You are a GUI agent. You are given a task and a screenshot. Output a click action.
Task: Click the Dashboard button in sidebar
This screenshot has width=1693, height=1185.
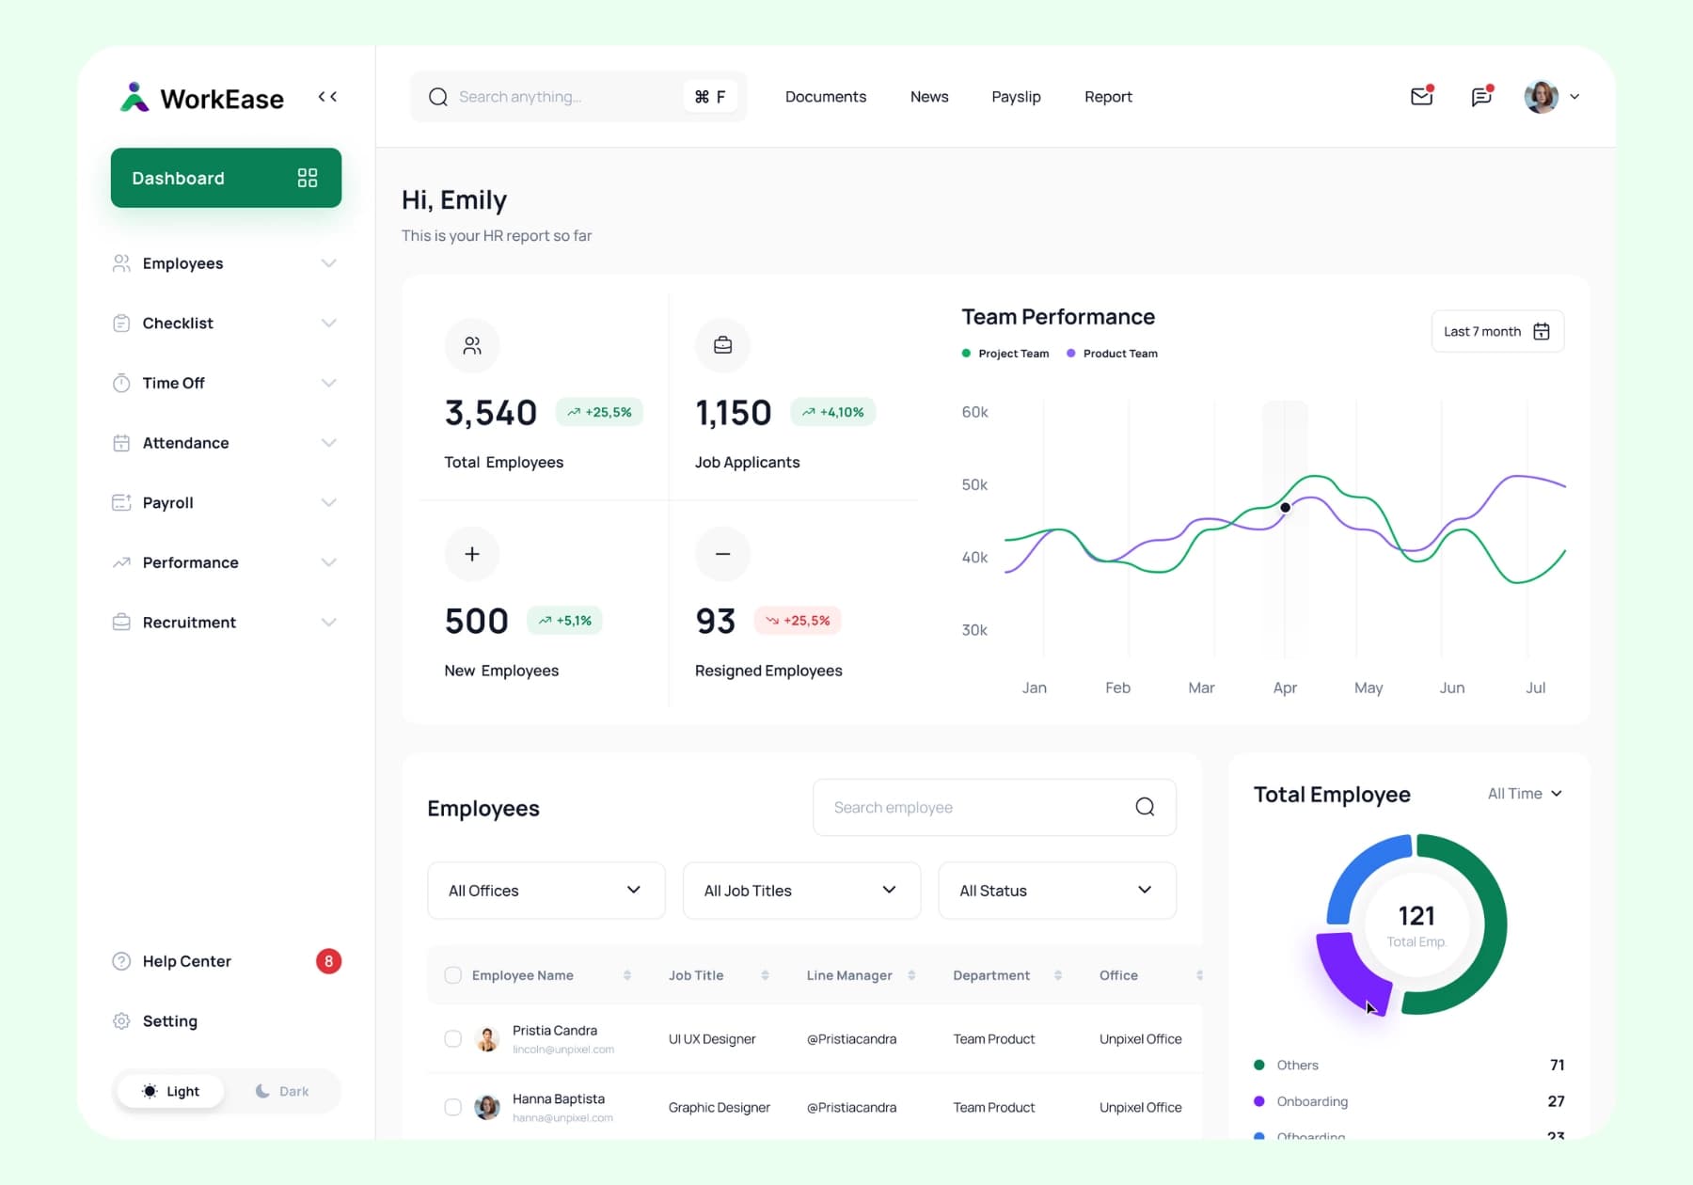(x=226, y=178)
